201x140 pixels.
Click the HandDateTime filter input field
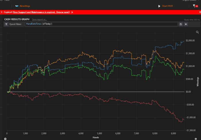[100, 24]
